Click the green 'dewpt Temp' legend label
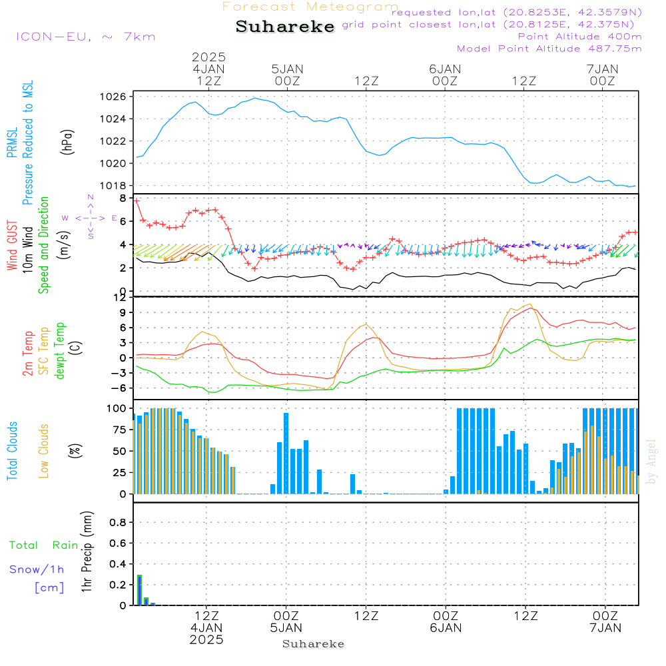 [x=59, y=350]
